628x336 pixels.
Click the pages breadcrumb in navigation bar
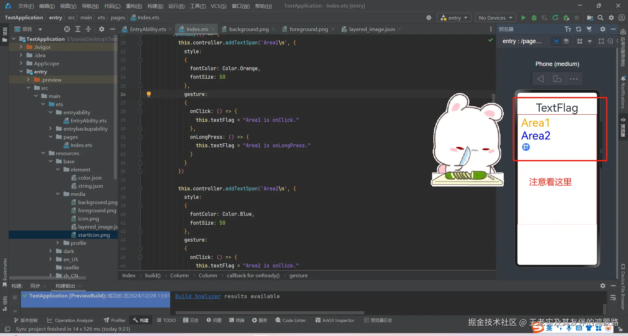click(x=118, y=18)
